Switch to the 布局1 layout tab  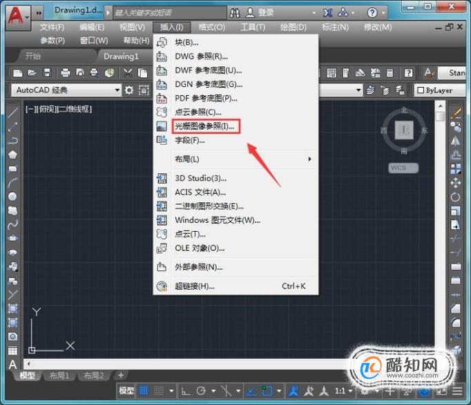tap(59, 375)
